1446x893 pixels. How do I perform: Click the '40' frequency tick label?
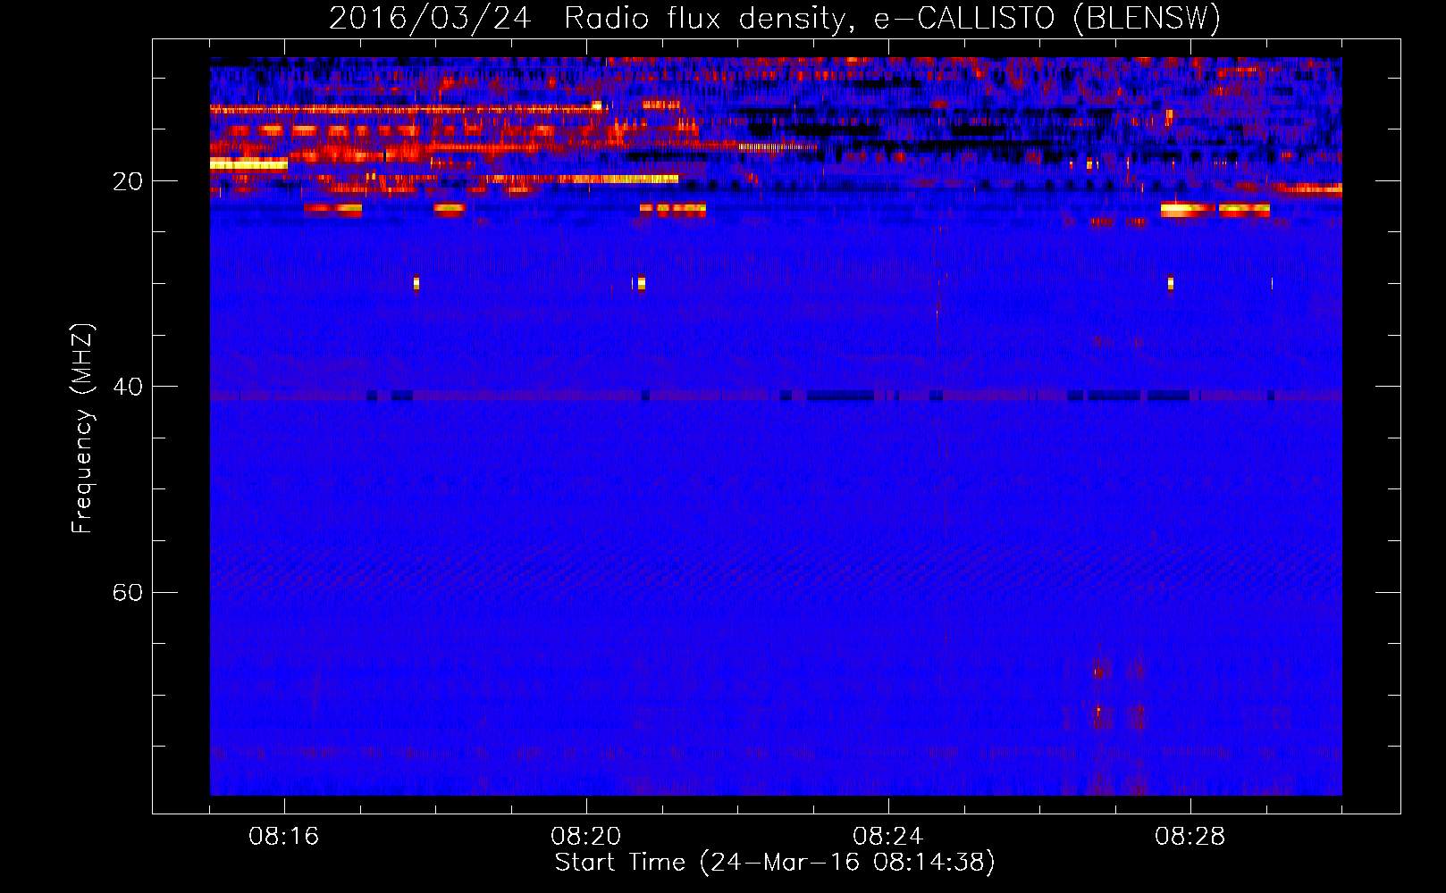128,387
